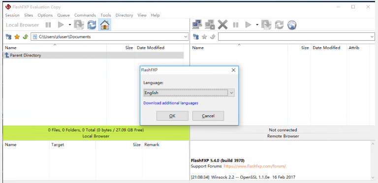Open the View menu
The image size is (378, 183).
142,15
